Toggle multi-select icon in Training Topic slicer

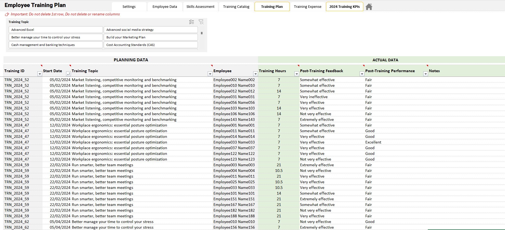tap(191, 22)
